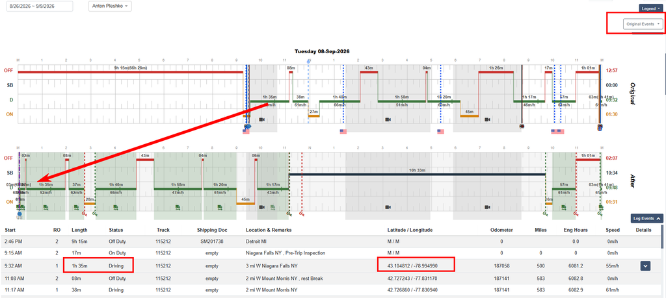Viewport: 666px width, 298px height.
Task: Select 45m On Duty segment in Original graph
Action: (470, 116)
